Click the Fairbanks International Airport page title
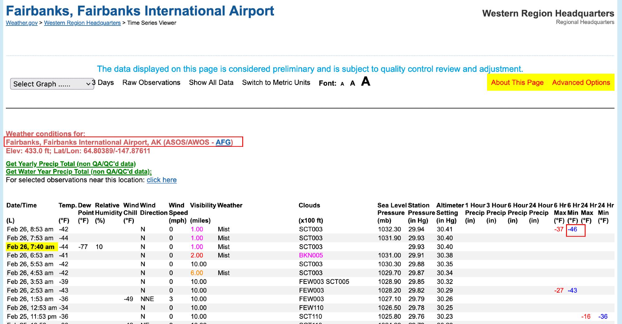Image resolution: width=622 pixels, height=324 pixels. pos(140,11)
